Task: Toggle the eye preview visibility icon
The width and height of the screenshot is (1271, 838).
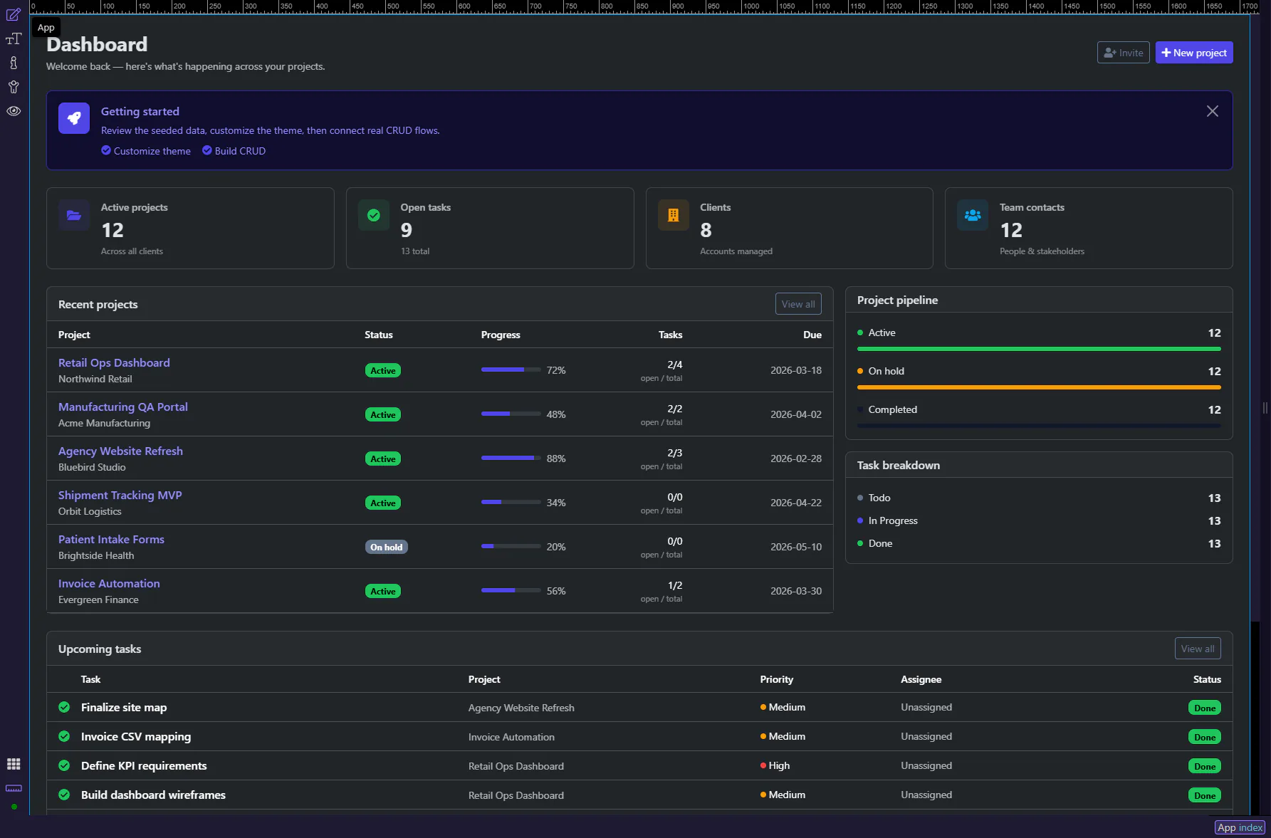Action: click(14, 111)
